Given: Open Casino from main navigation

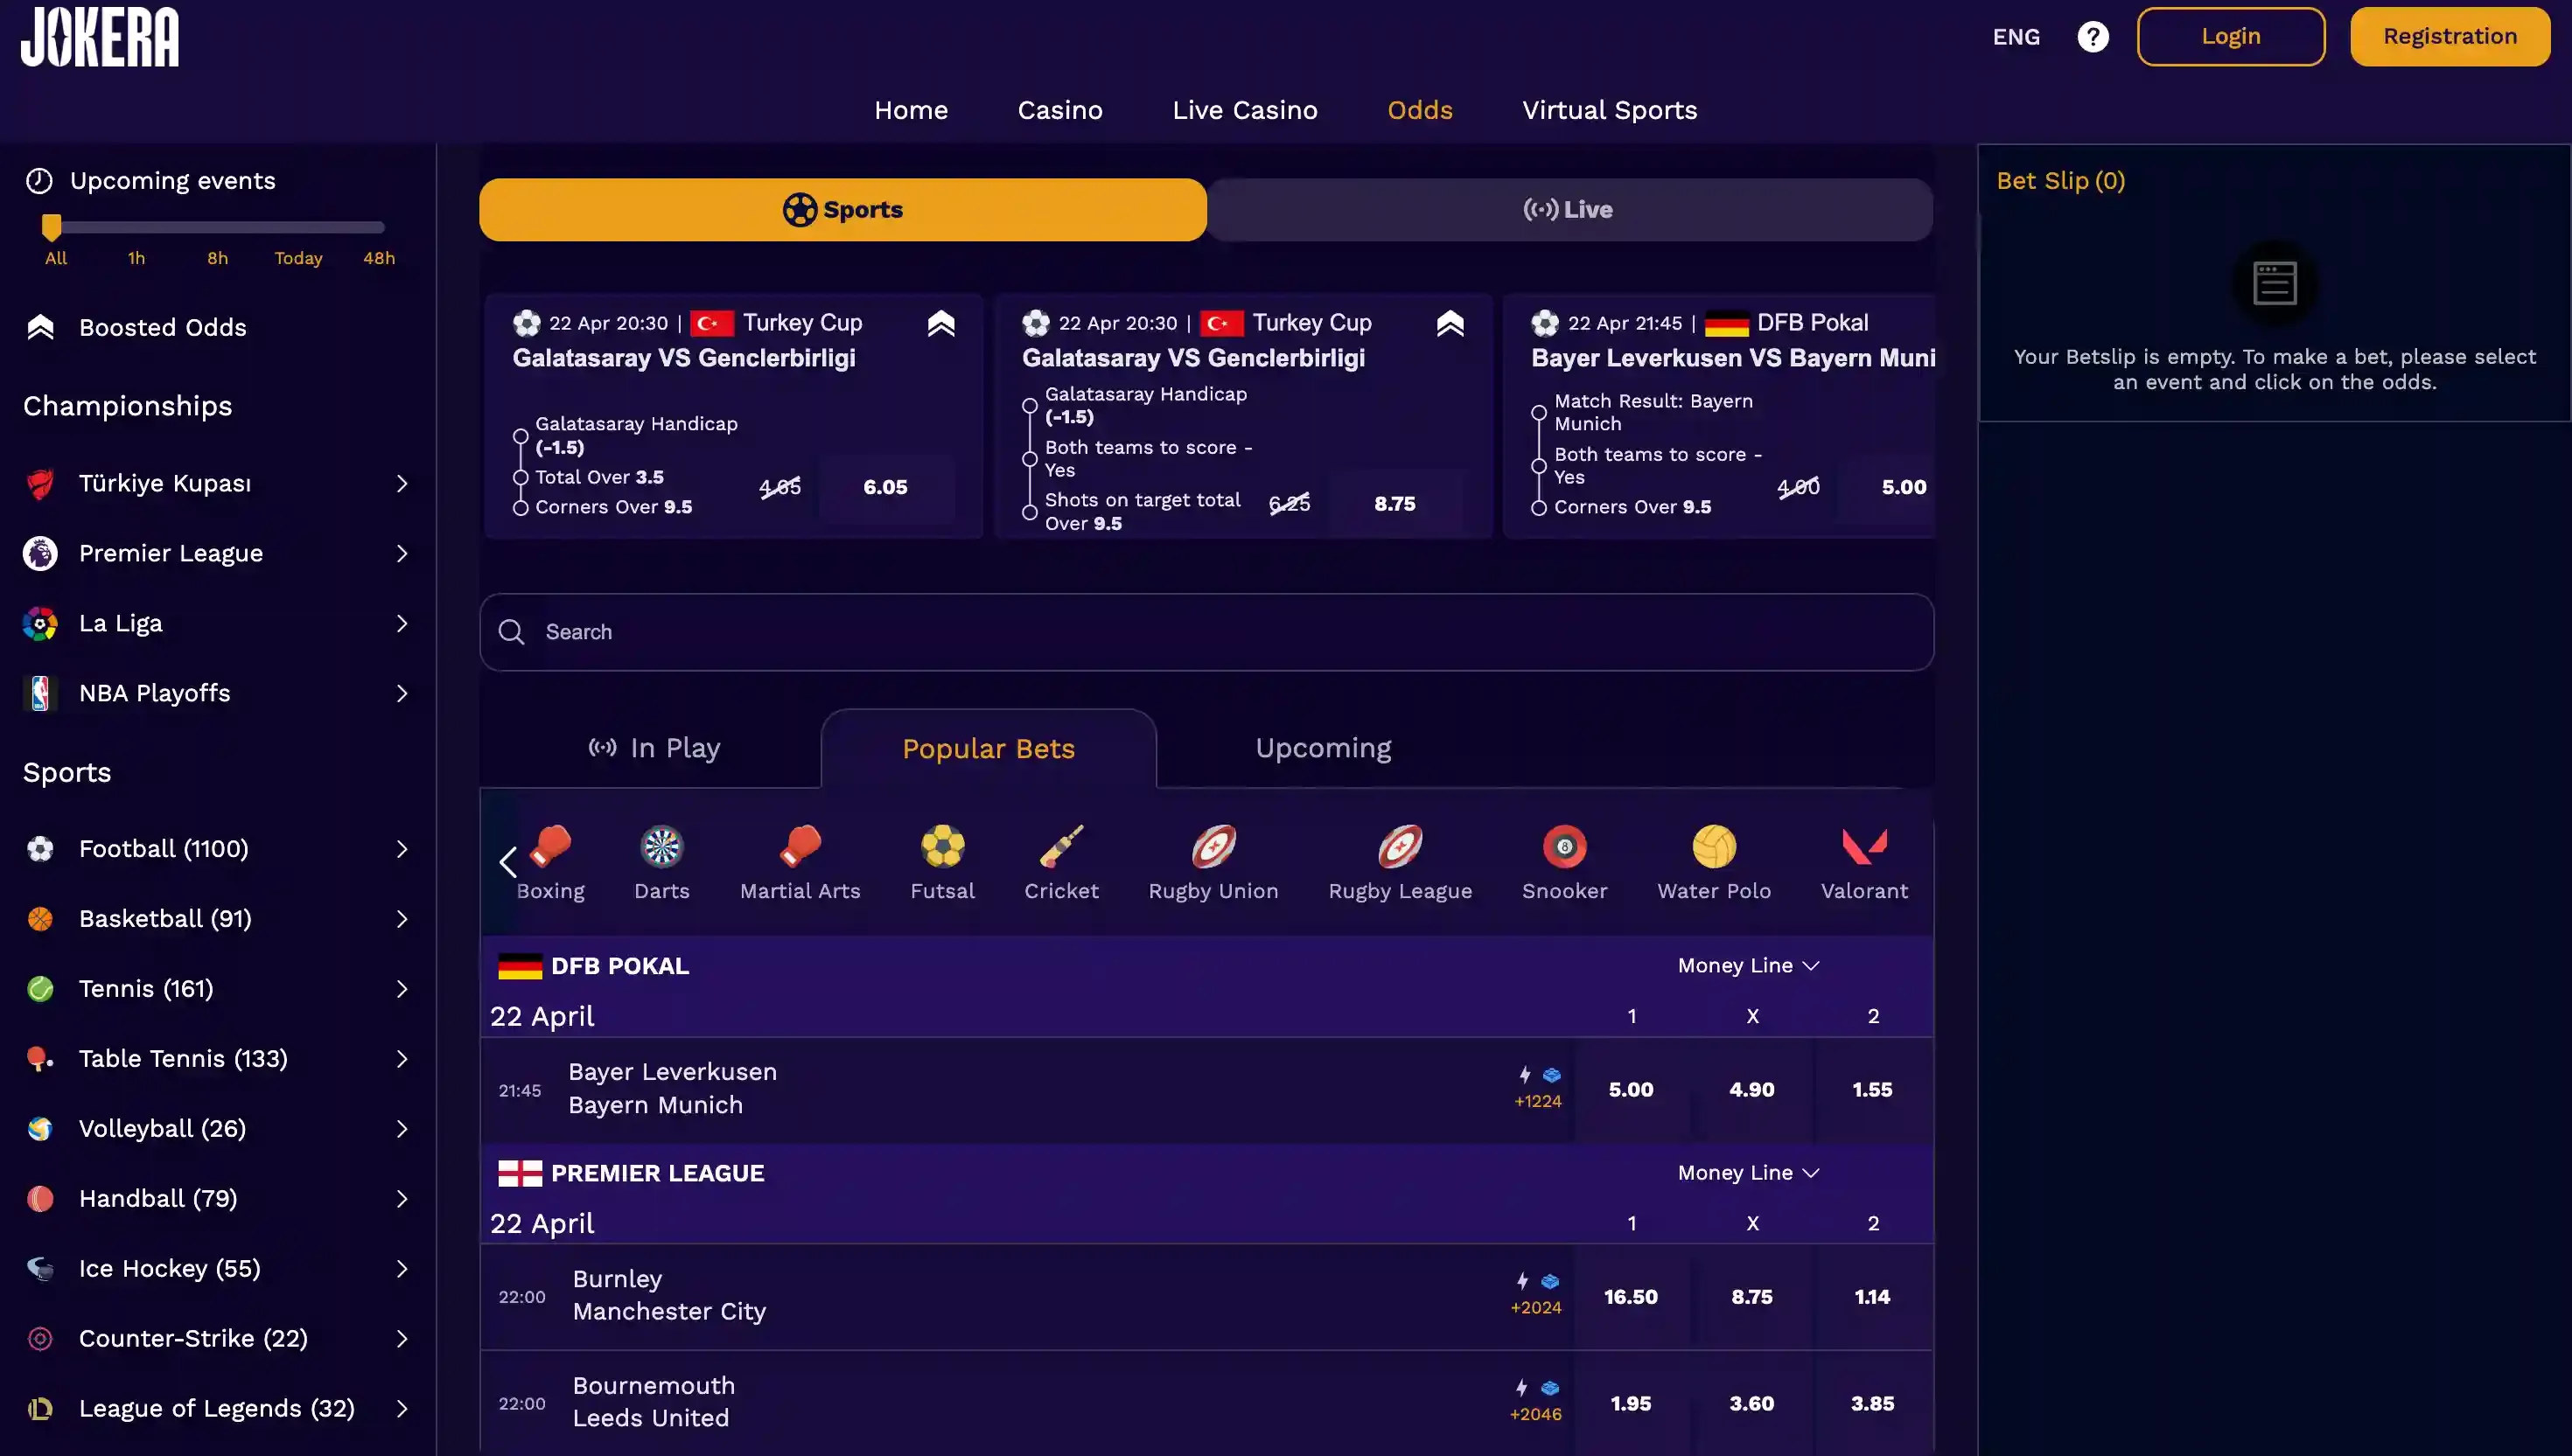Looking at the screenshot, I should tap(1059, 110).
